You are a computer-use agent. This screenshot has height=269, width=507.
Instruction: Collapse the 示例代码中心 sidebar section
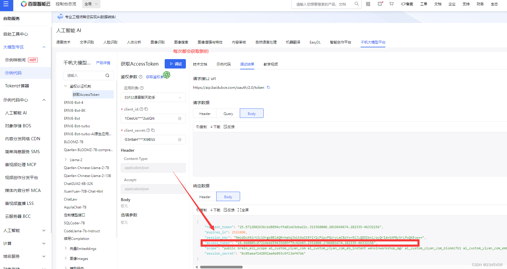[44, 100]
